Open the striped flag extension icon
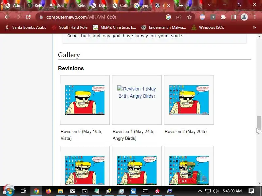 [x=202, y=17]
